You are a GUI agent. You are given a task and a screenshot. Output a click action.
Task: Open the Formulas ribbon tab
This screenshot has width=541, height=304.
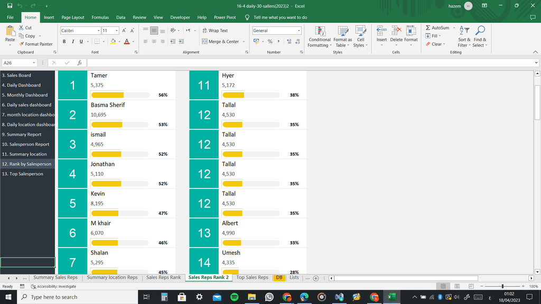click(x=100, y=17)
